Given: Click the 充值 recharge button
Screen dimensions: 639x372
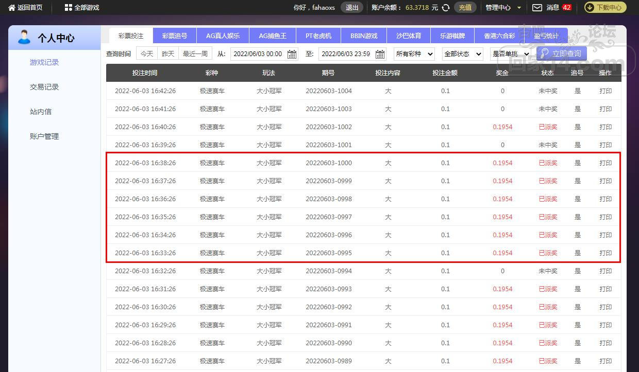Looking at the screenshot, I should [465, 8].
